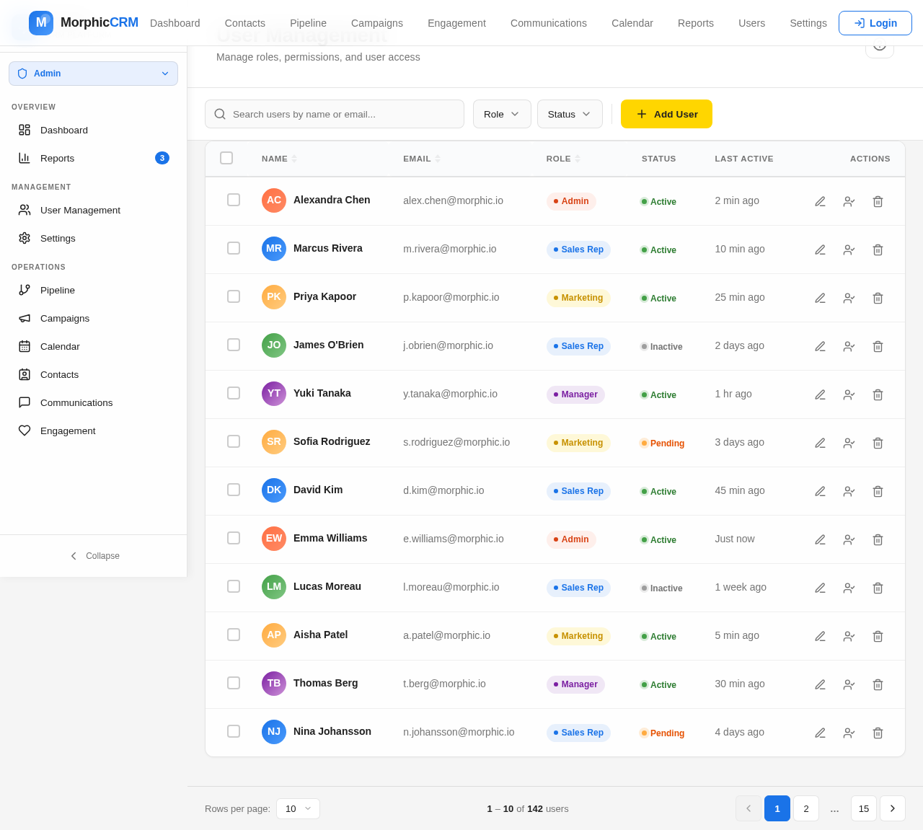
Task: Sort the table by Role column
Action: pos(563,159)
